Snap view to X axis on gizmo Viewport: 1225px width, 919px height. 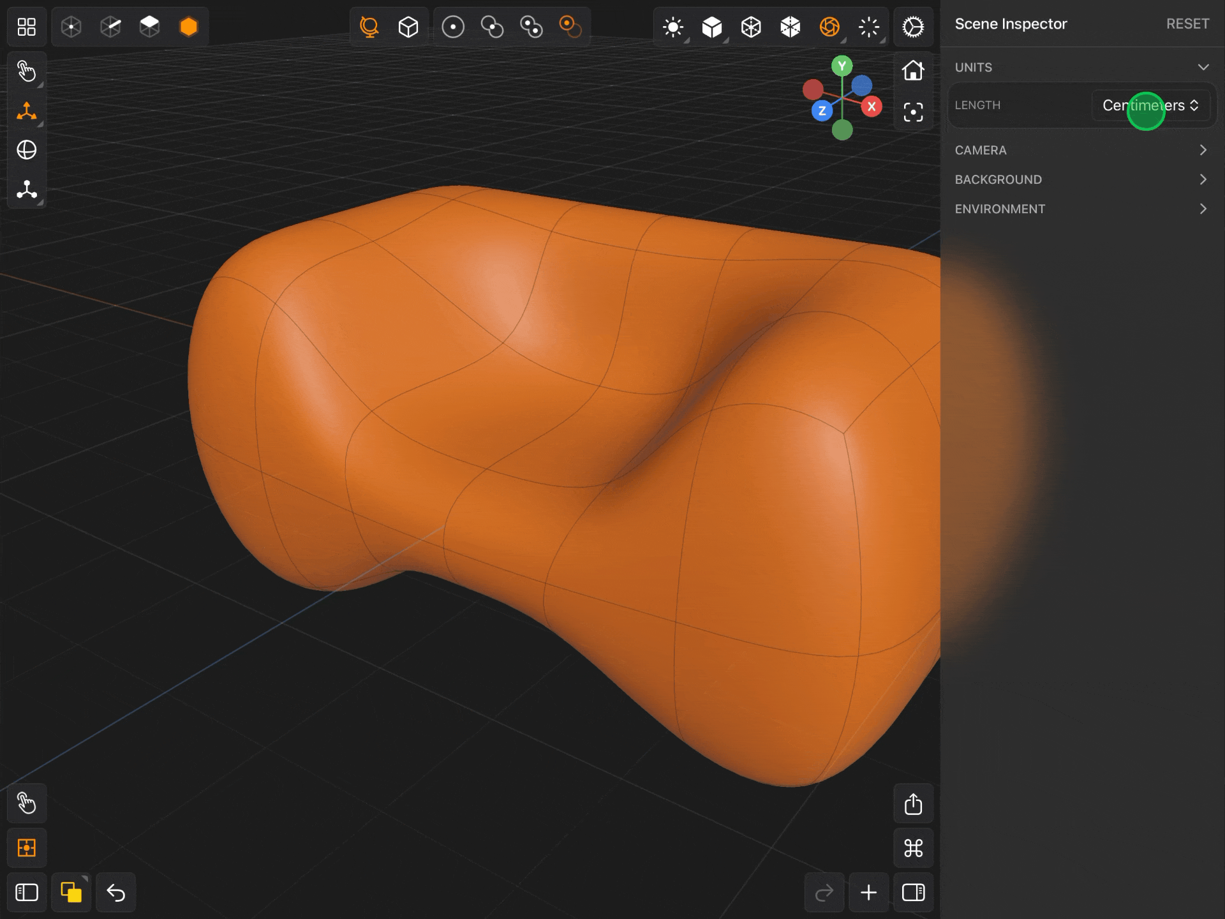pyautogui.click(x=872, y=107)
